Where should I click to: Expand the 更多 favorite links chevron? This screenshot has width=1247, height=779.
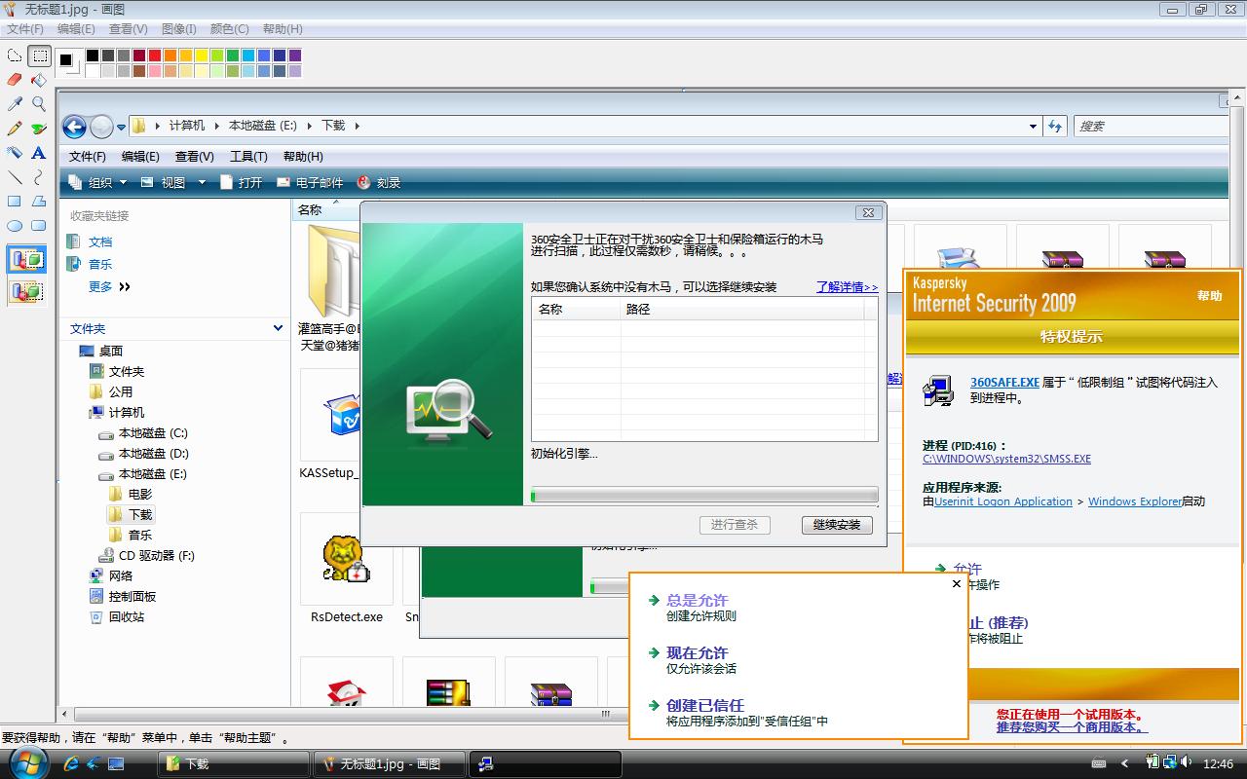tap(125, 286)
